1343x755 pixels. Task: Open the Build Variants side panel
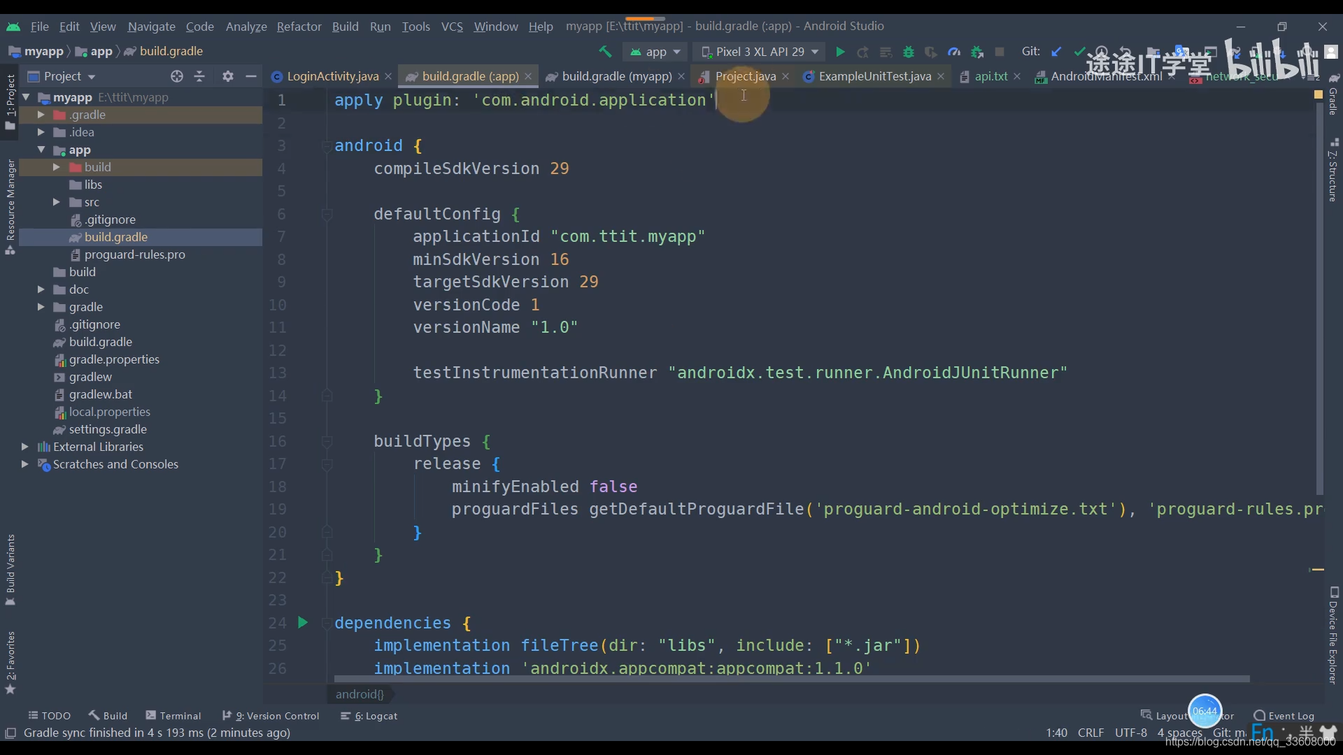coord(10,570)
